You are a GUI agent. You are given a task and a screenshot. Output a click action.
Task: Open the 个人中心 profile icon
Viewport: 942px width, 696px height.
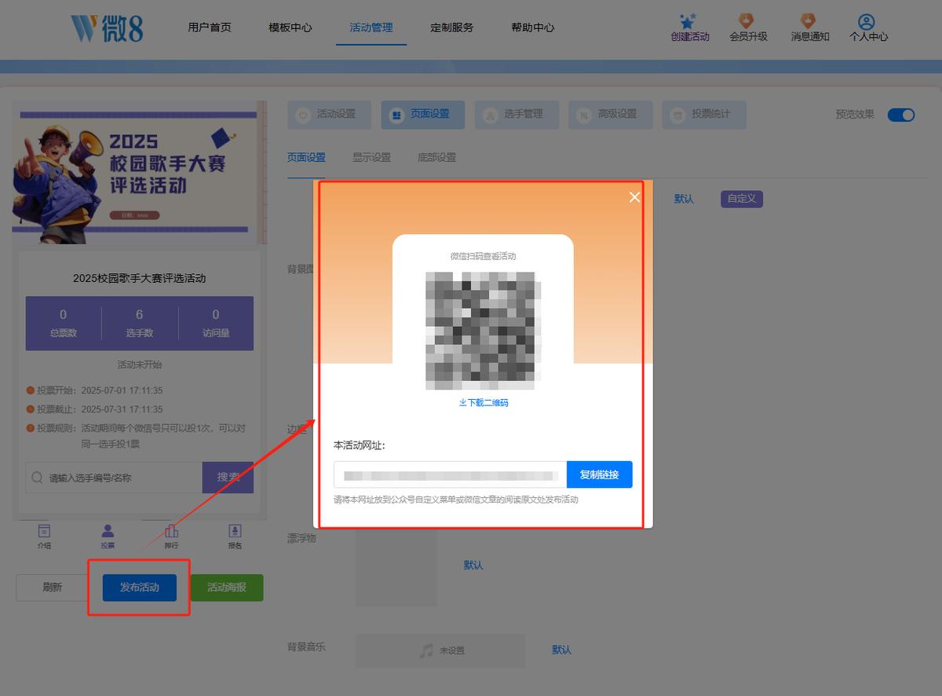click(x=867, y=21)
